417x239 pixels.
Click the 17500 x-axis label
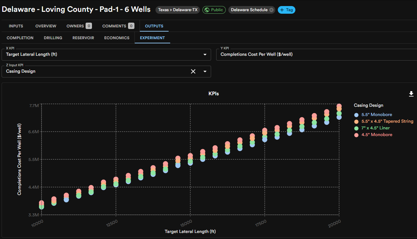point(261,223)
